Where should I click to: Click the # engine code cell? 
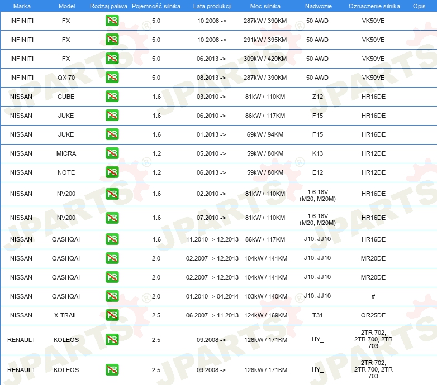point(373,296)
